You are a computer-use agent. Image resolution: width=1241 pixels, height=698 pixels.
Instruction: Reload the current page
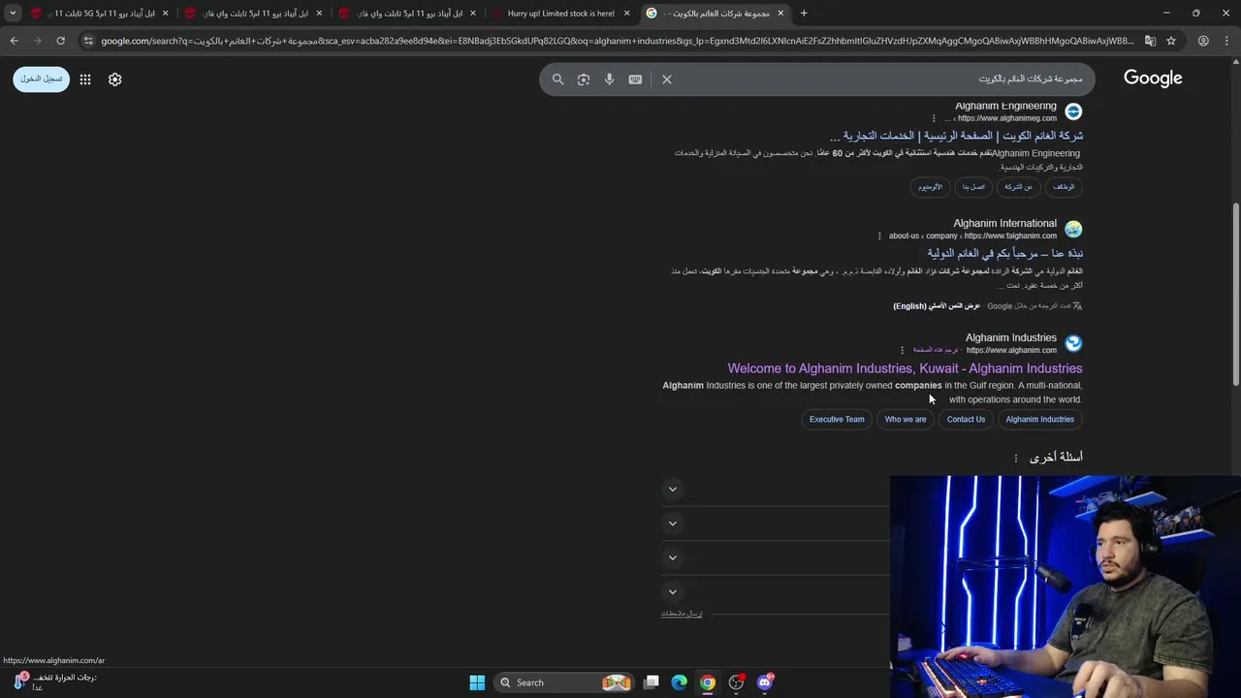(x=60, y=41)
